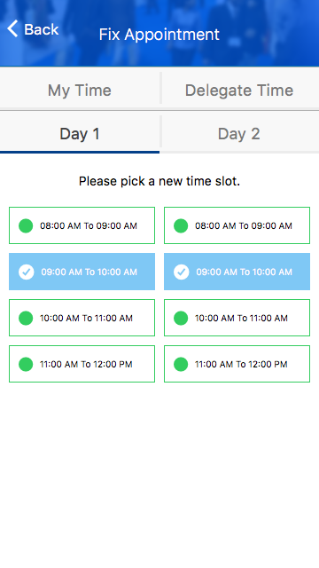319x568 pixels.
Task: Click checkmark icon in left 09:00 AM slot
Action: [26, 272]
